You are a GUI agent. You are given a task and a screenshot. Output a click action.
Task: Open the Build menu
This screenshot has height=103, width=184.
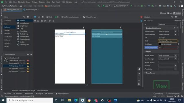(48, 2)
